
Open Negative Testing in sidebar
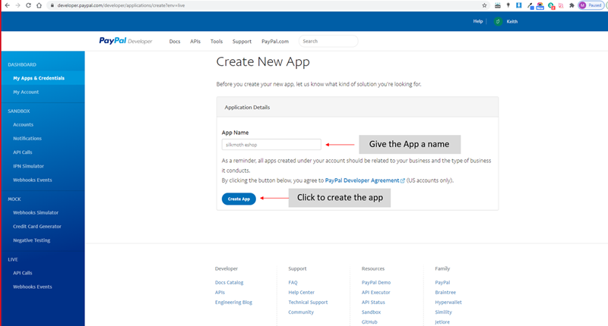pos(31,240)
